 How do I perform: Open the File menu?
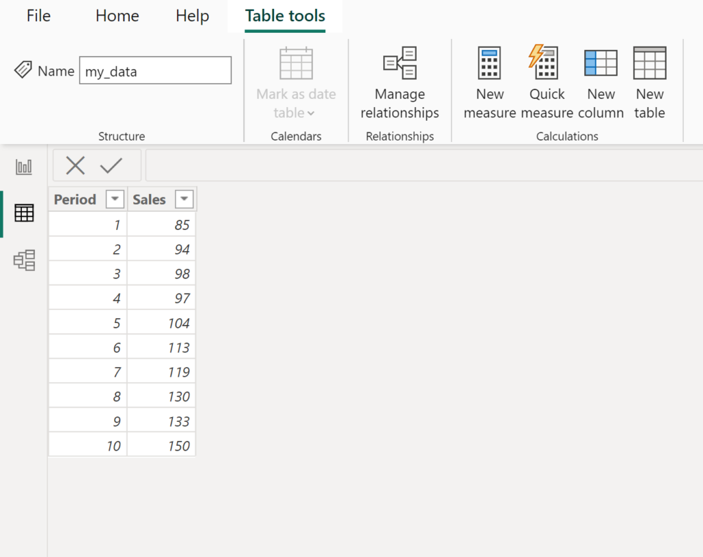(x=38, y=16)
